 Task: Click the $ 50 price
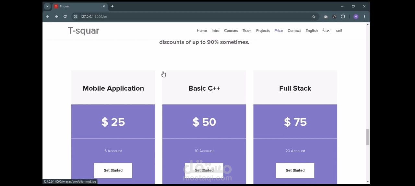[x=204, y=122]
